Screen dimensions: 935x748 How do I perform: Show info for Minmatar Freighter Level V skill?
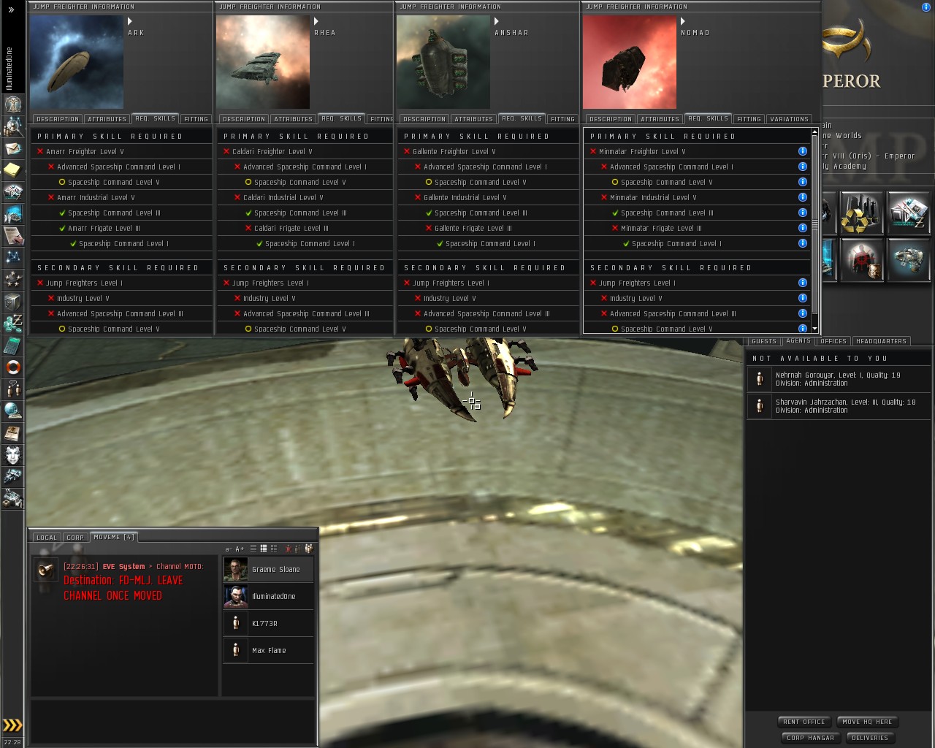coord(803,151)
